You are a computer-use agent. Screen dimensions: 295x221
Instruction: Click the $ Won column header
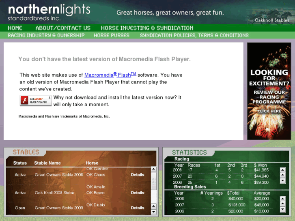pyautogui.click(x=261, y=165)
